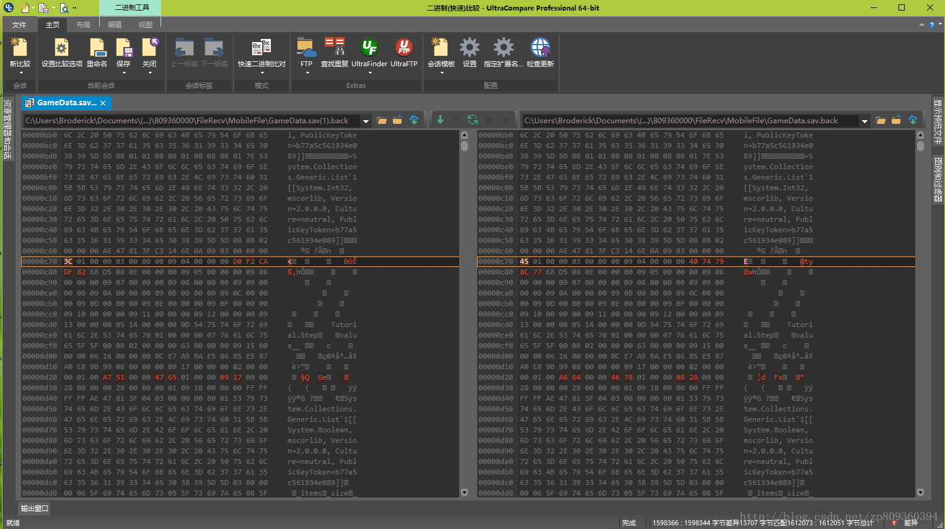Open dropdown arrow under 新比较
The image size is (945, 529).
coord(20,72)
